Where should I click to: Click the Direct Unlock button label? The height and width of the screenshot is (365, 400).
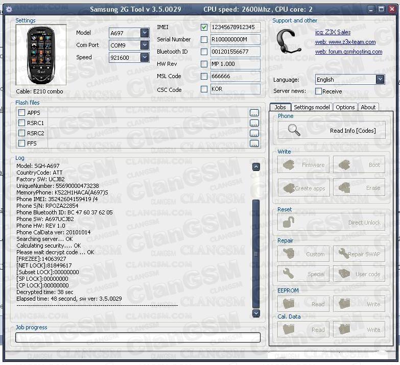364,223
